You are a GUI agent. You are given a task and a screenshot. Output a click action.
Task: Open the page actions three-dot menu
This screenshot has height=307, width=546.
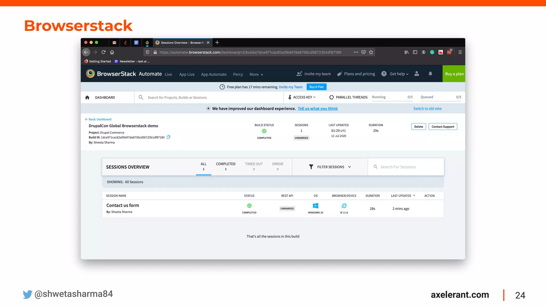pos(356,52)
